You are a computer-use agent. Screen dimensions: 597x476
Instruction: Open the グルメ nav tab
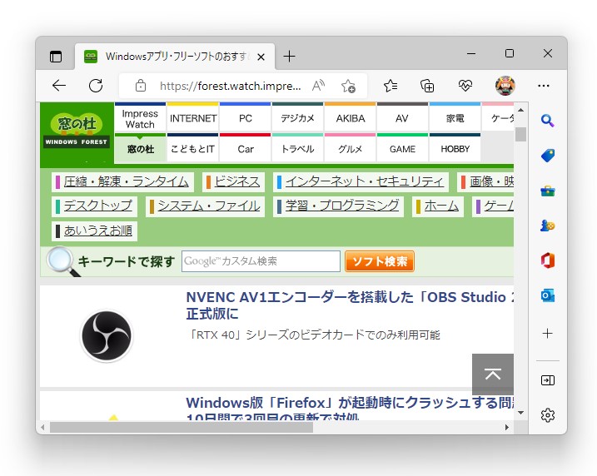pos(351,149)
